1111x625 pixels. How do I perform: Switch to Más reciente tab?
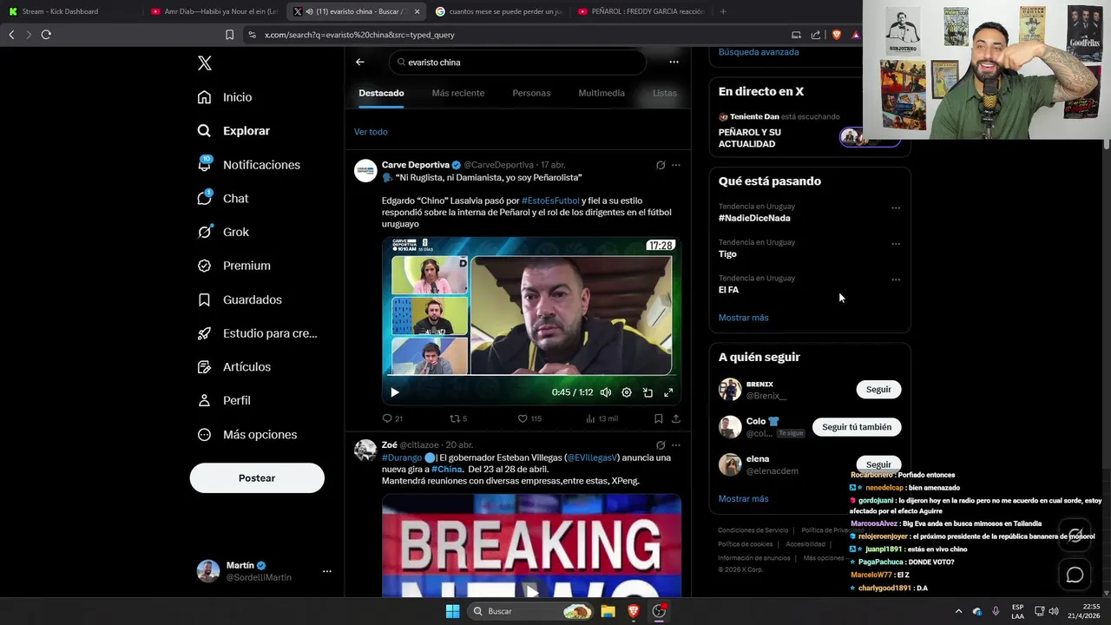pyautogui.click(x=458, y=93)
